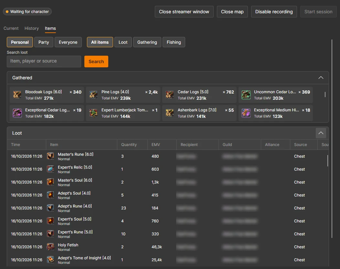
Task: Click Ashenbark Logs Total EMV 141k
Action: (192, 116)
